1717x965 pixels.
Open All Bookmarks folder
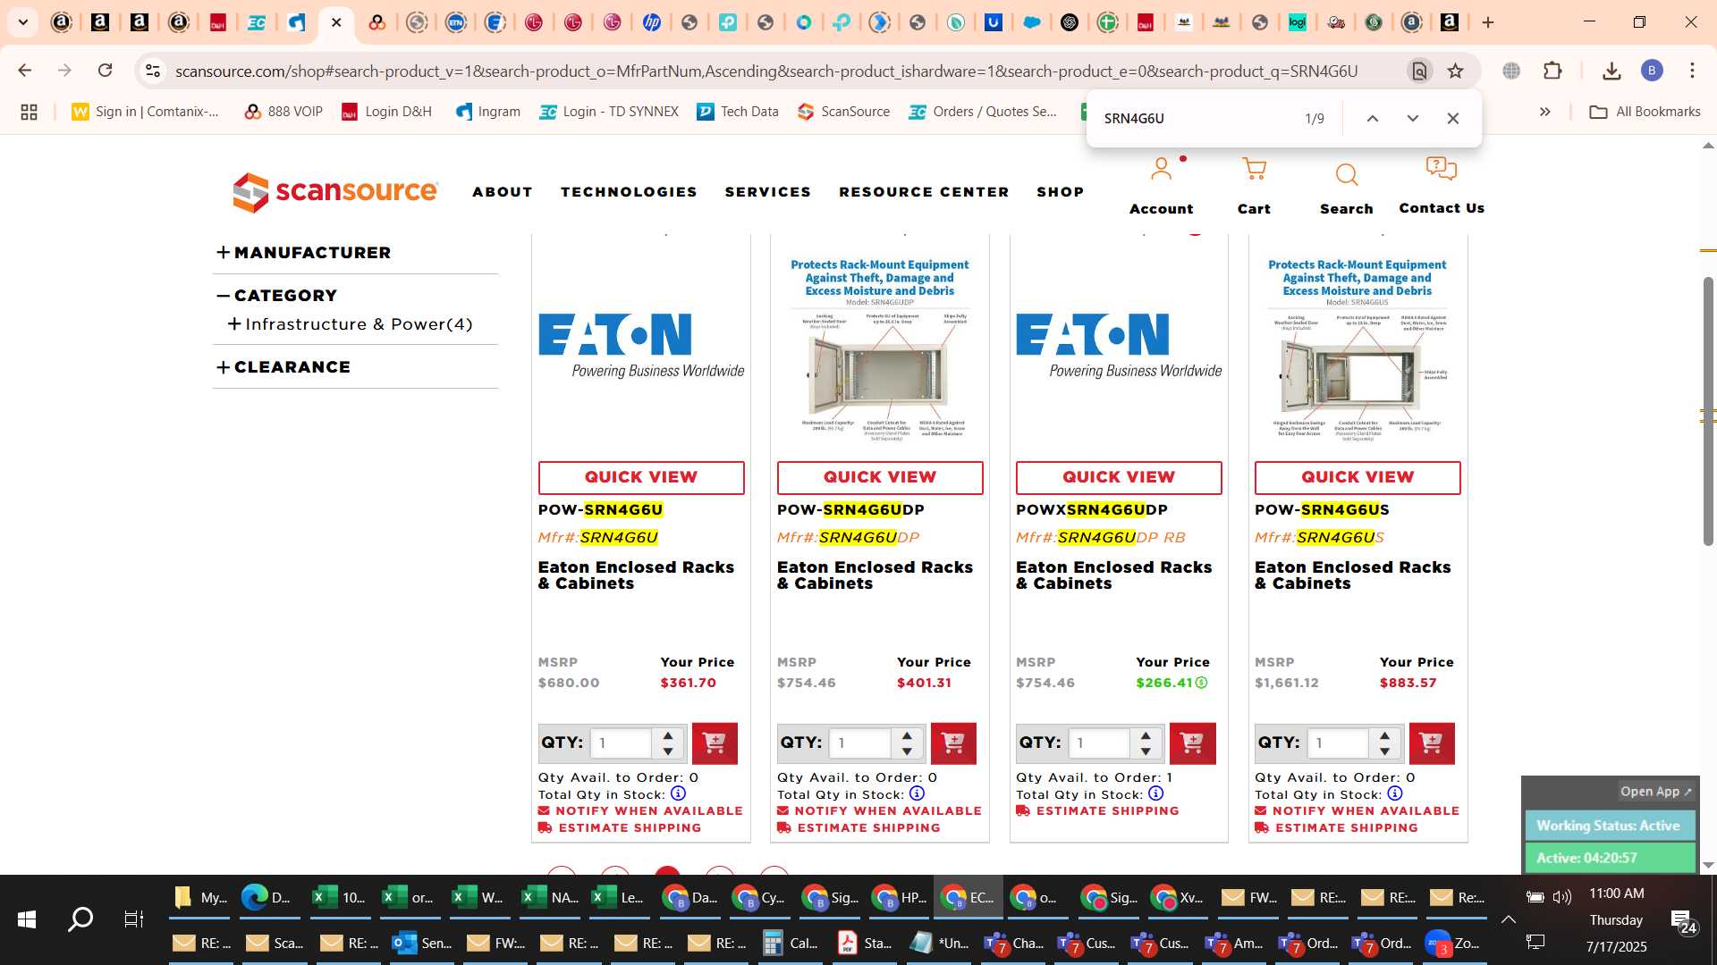(x=1645, y=112)
